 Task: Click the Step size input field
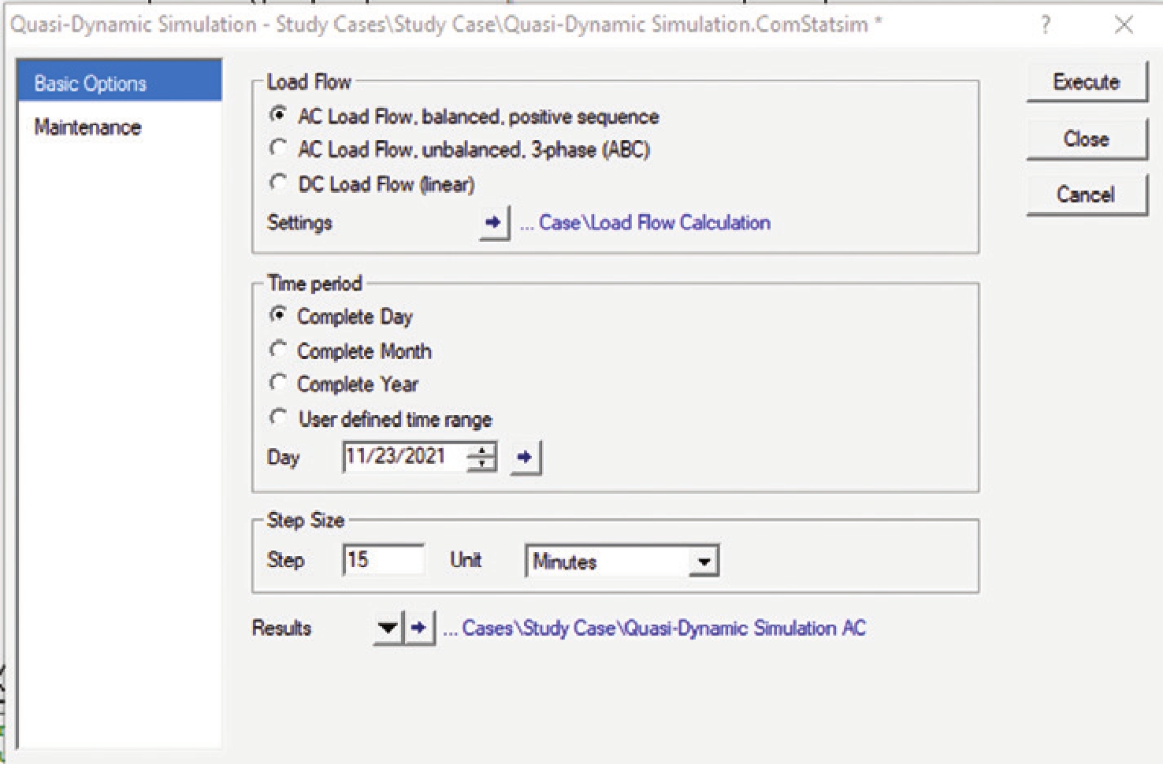pos(383,560)
